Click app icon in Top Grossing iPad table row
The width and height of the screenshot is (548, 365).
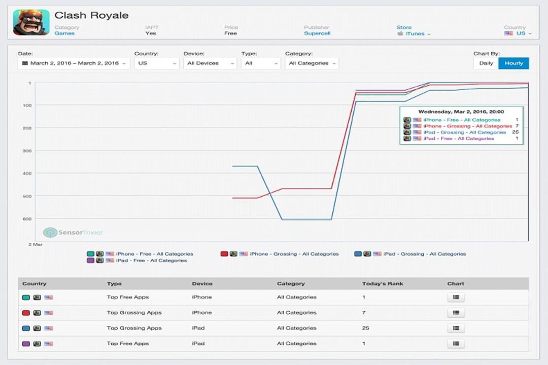point(37,328)
